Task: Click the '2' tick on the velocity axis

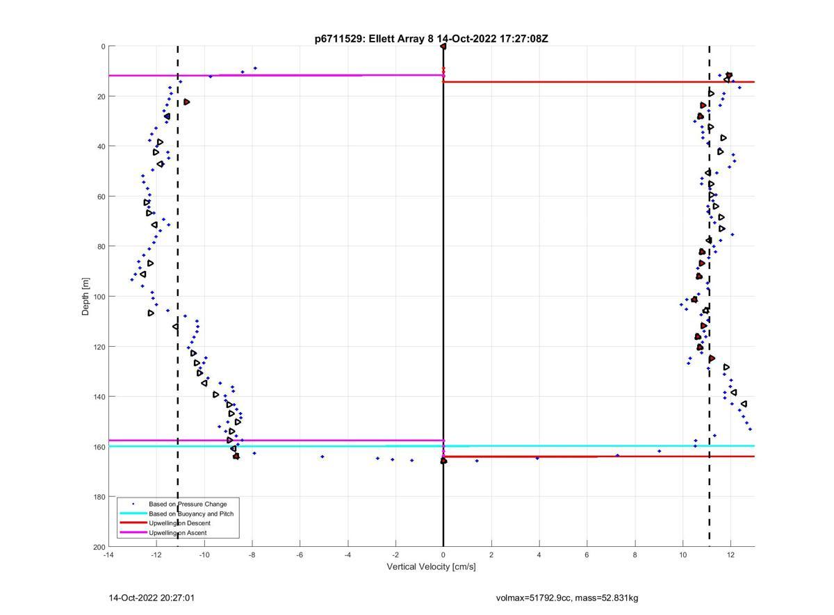Action: pos(491,555)
